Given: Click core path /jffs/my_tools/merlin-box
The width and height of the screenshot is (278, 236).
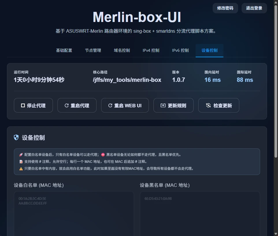Looking at the screenshot, I should [127, 80].
